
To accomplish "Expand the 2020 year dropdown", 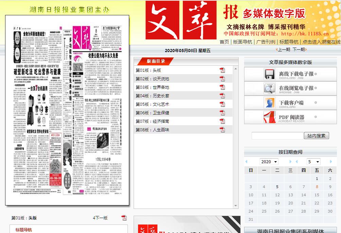I will tap(269, 162).
